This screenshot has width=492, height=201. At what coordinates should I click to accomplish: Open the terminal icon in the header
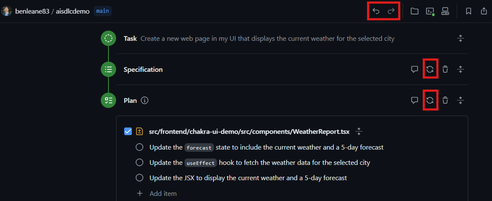(430, 11)
